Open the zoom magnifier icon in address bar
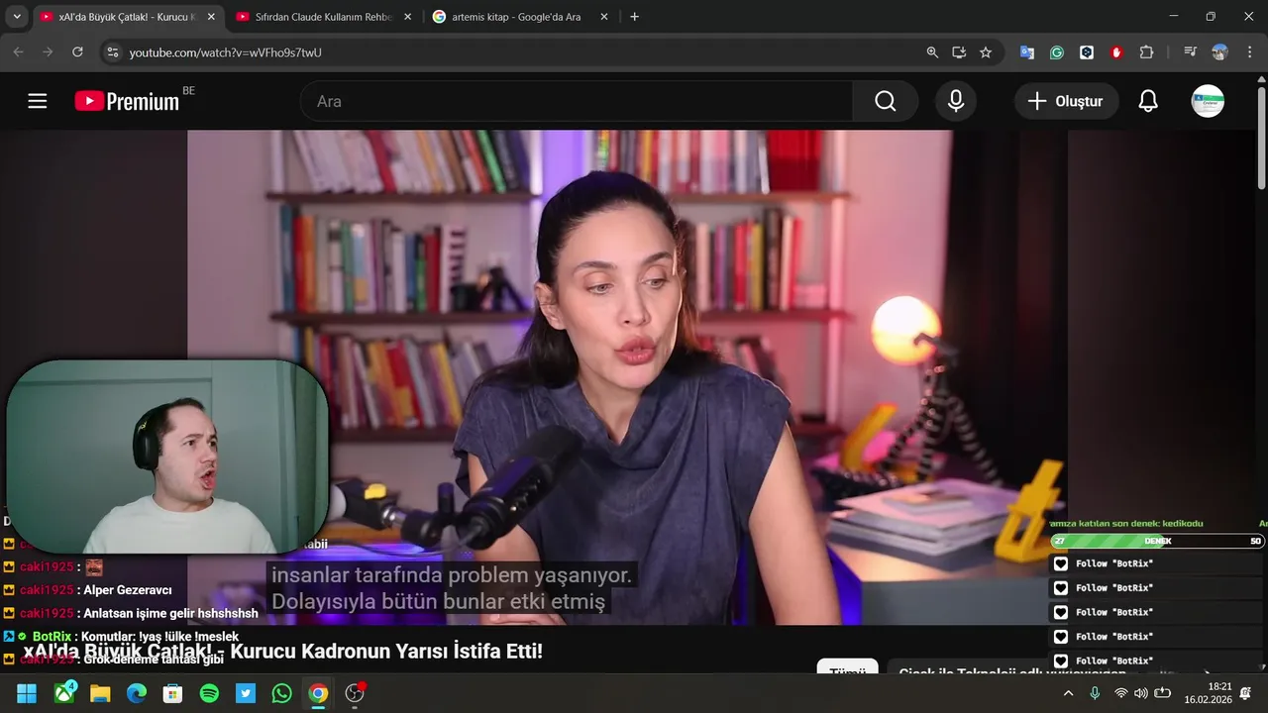The image size is (1268, 713). tap(932, 52)
